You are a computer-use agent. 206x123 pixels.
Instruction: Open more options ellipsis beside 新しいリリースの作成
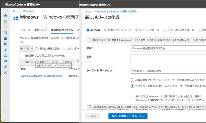pos(125,17)
